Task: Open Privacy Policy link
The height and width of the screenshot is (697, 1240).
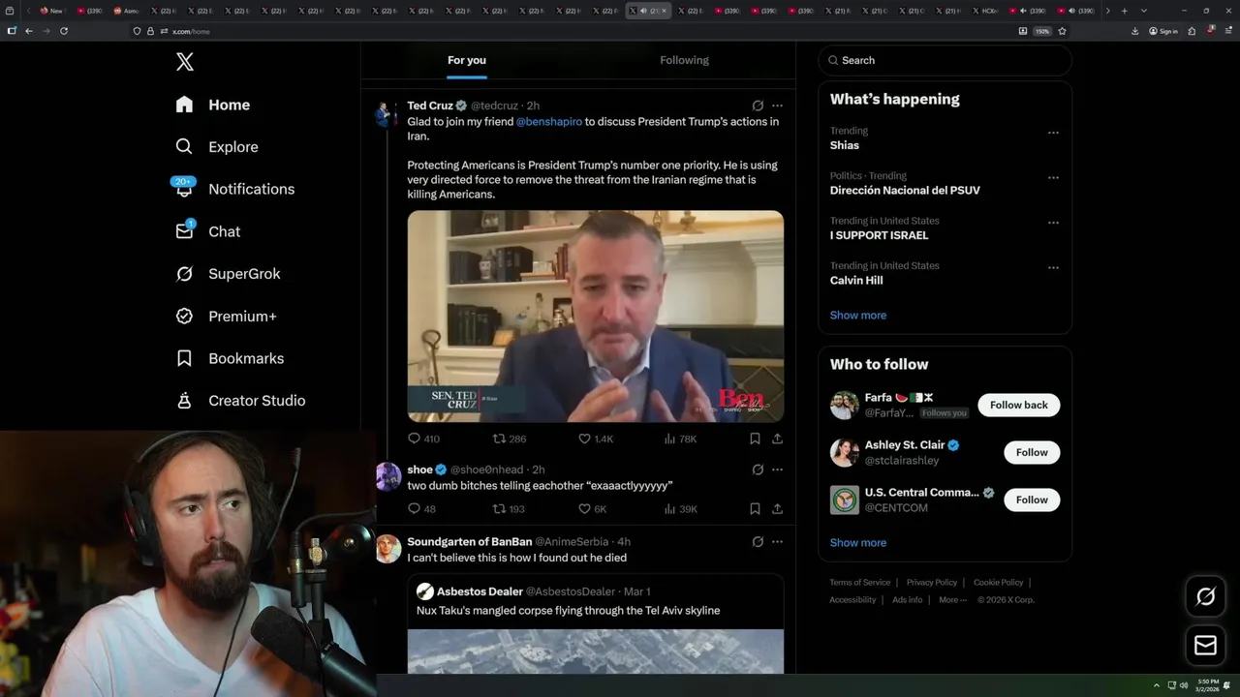Action: point(932,583)
